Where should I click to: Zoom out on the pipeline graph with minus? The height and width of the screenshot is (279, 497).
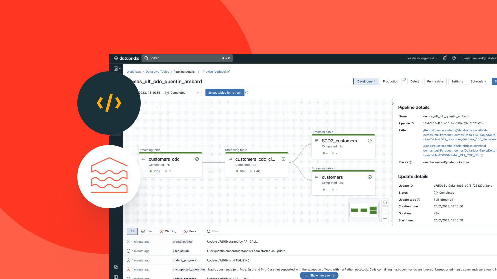385,218
